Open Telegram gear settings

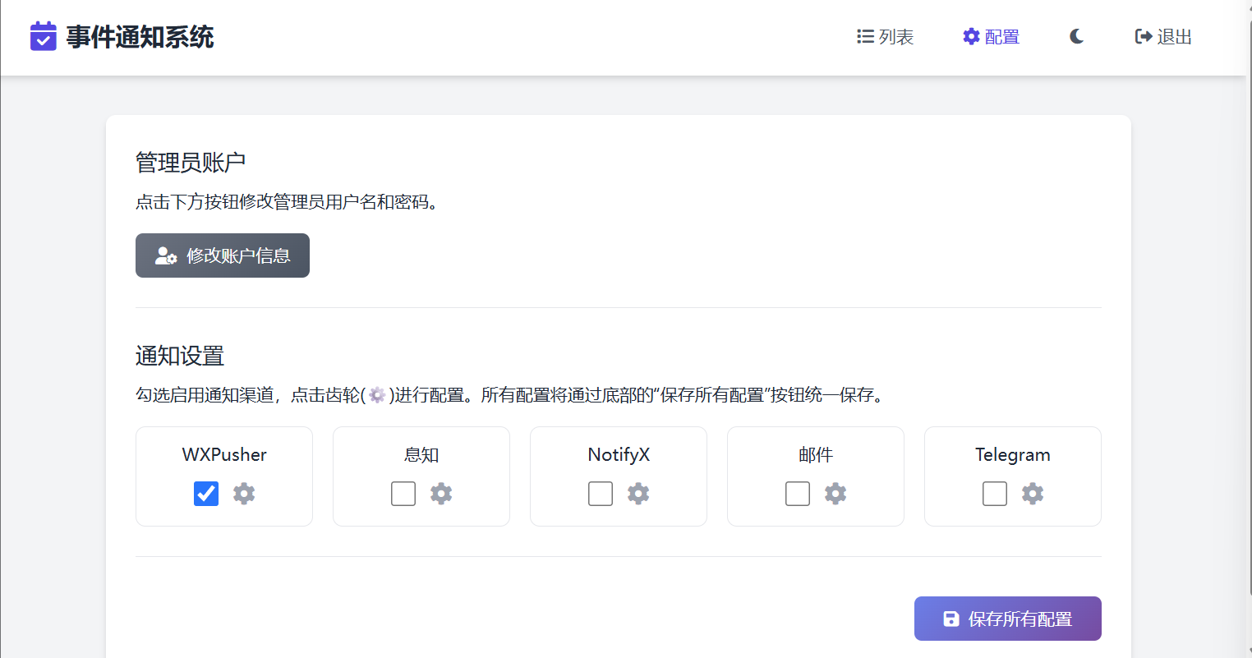1033,493
